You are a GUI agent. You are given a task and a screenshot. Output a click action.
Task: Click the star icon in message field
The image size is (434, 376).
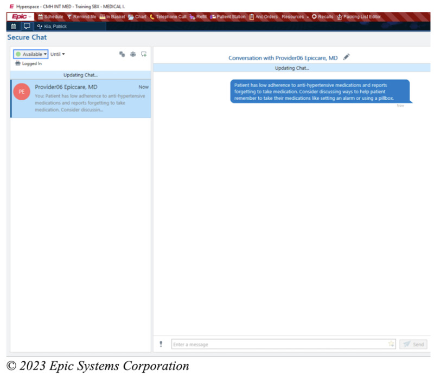pos(391,344)
